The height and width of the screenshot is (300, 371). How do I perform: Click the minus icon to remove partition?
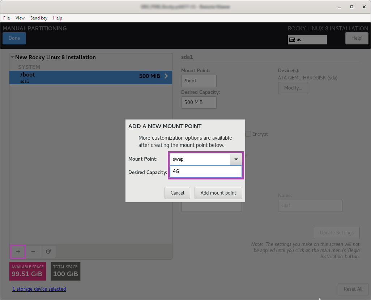coord(33,252)
